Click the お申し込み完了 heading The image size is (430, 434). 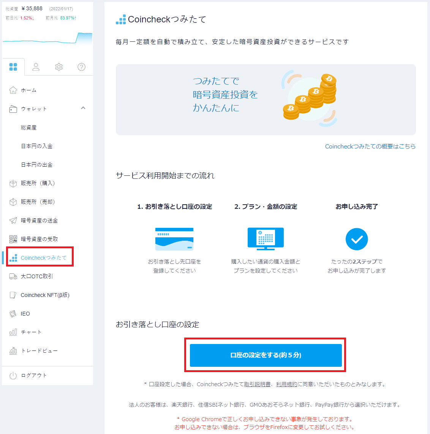point(357,207)
